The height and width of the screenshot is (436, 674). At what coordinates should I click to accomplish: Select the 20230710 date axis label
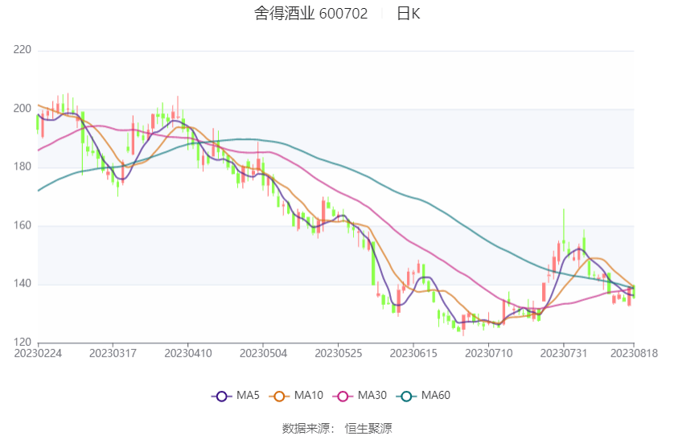pos(488,353)
